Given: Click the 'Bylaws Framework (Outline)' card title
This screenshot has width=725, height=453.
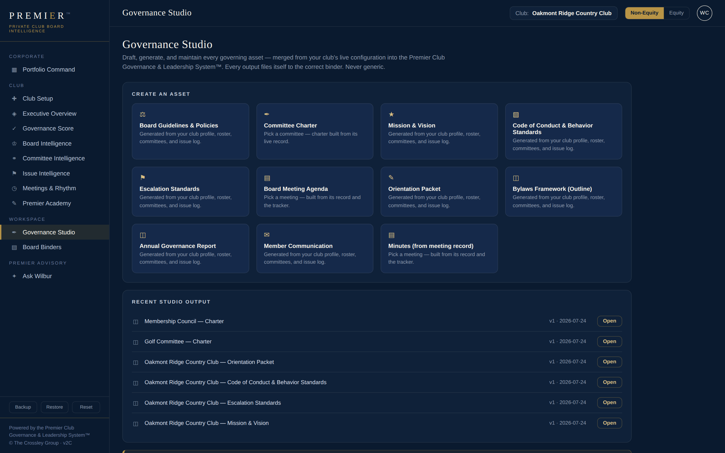Looking at the screenshot, I should 552,189.
